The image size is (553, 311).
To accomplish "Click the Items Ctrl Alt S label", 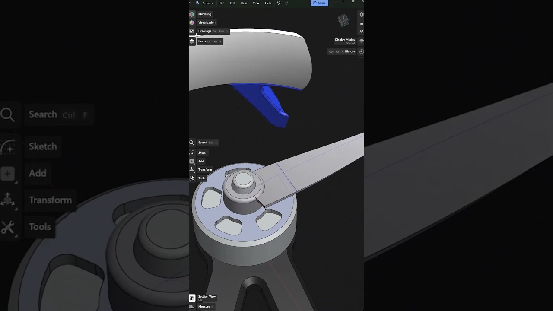I will [210, 41].
